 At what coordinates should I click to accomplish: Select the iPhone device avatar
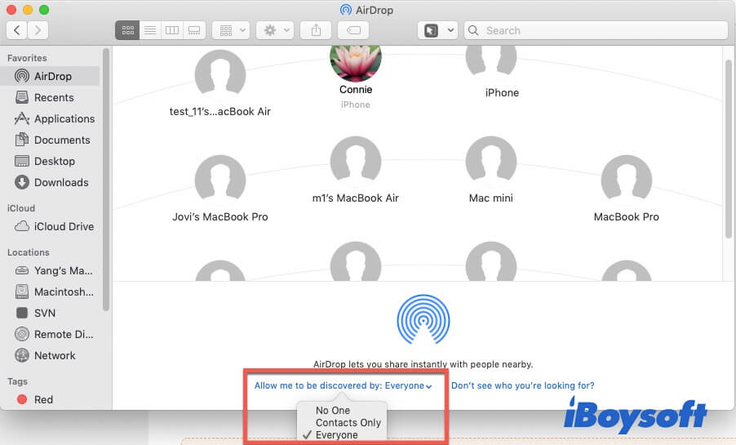click(491, 60)
